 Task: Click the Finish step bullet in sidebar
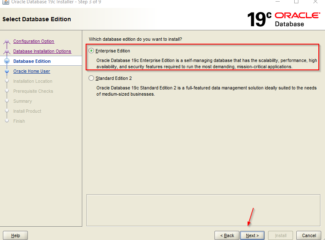click(7, 121)
